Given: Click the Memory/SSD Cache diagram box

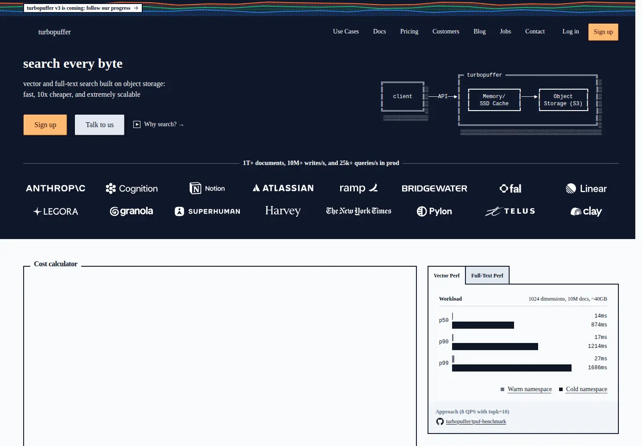Looking at the screenshot, I should pos(494,100).
